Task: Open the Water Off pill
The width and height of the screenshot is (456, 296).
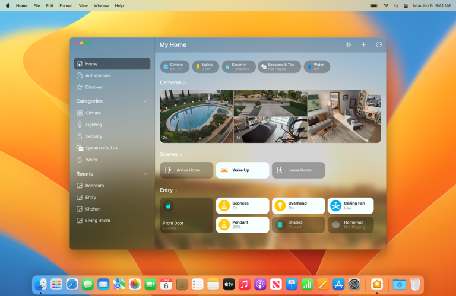Action: click(316, 66)
